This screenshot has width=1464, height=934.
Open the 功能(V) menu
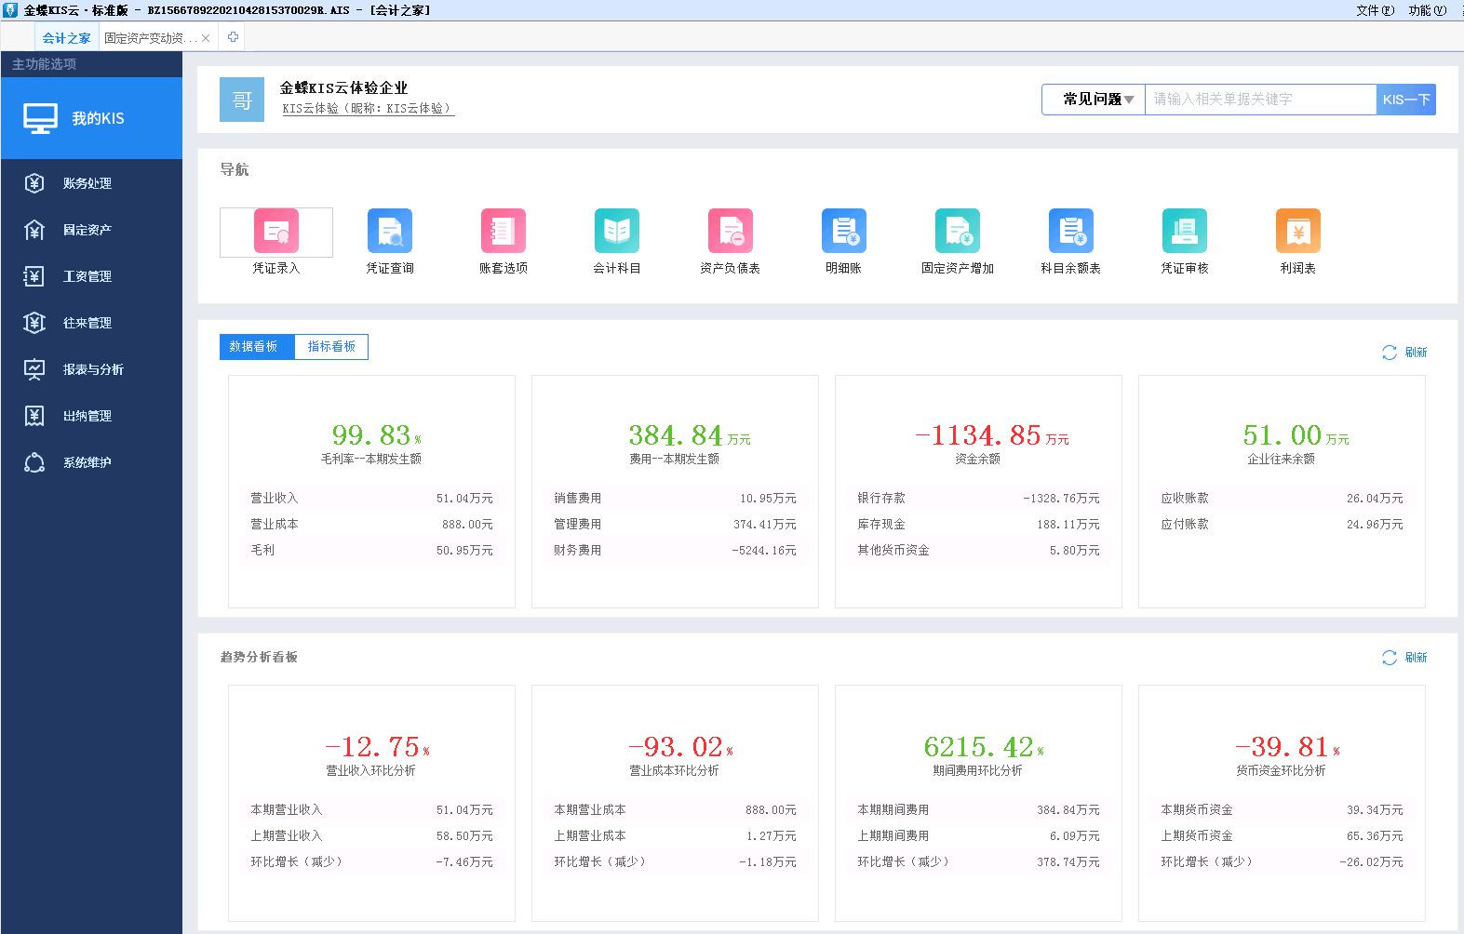point(1427,10)
